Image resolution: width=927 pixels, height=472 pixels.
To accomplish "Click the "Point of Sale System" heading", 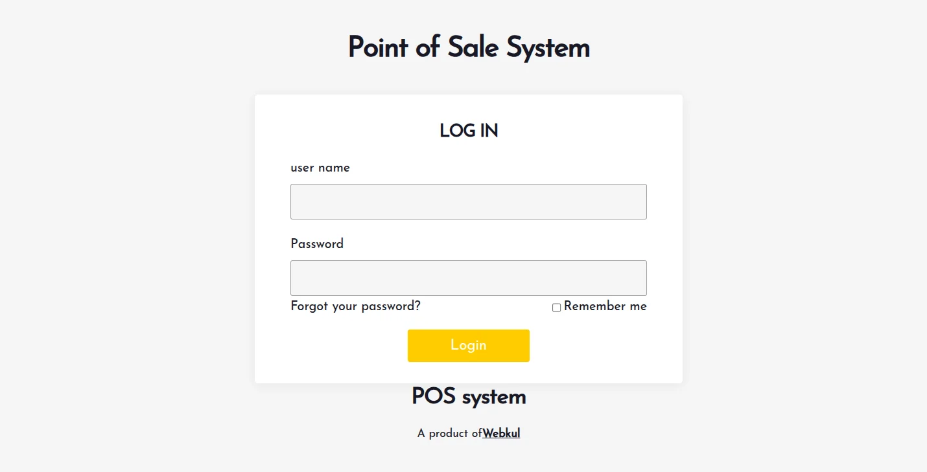I will pos(468,48).
